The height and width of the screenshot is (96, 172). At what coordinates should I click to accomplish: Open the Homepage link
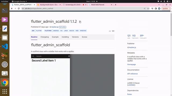[x=131, y=65]
